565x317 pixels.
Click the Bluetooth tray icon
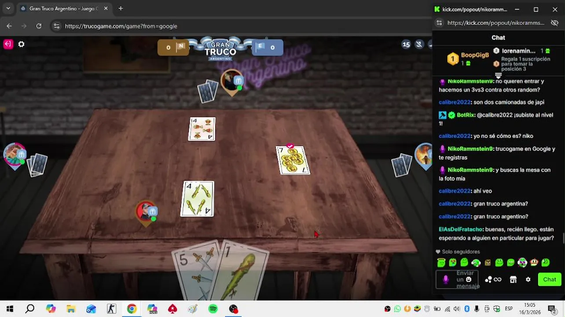tap(467, 309)
